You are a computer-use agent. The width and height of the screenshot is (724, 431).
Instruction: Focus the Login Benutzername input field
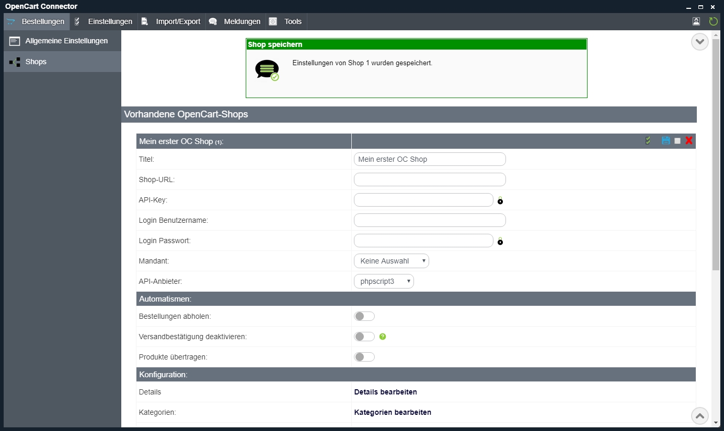click(430, 220)
